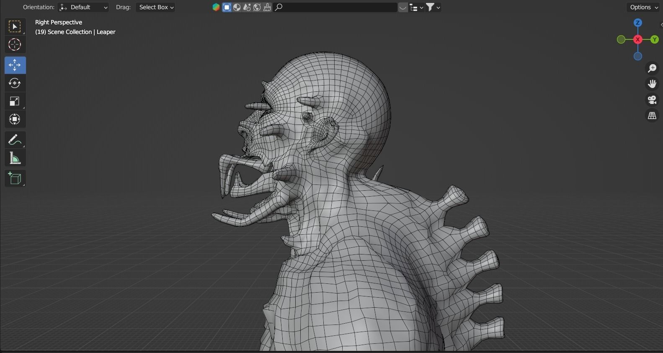Viewport: 663px width, 353px height.
Task: Click the blue Z axis gizmo
Action: tap(638, 23)
